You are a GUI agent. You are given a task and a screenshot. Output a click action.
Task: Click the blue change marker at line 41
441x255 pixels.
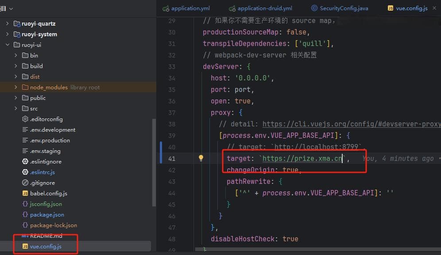161,152
